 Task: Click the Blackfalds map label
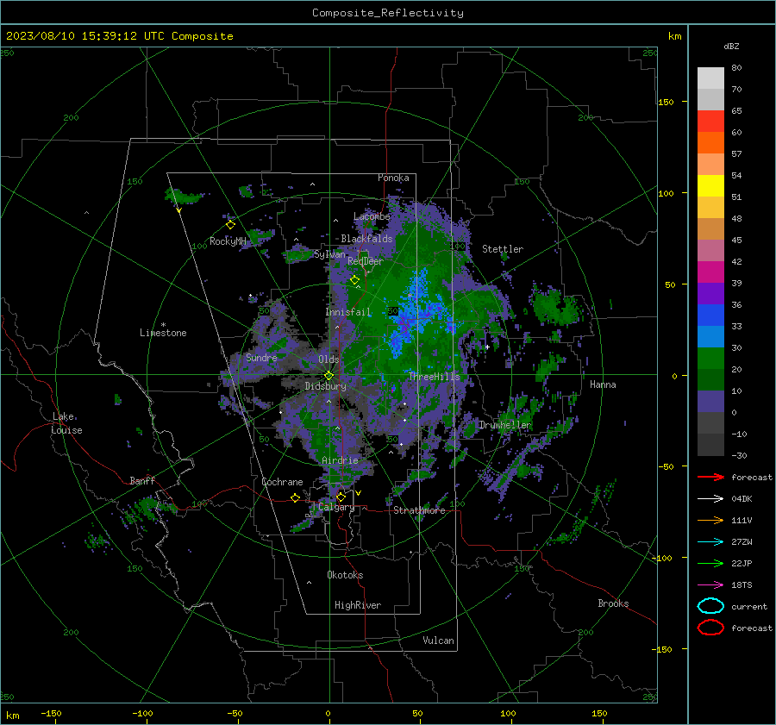tap(366, 239)
